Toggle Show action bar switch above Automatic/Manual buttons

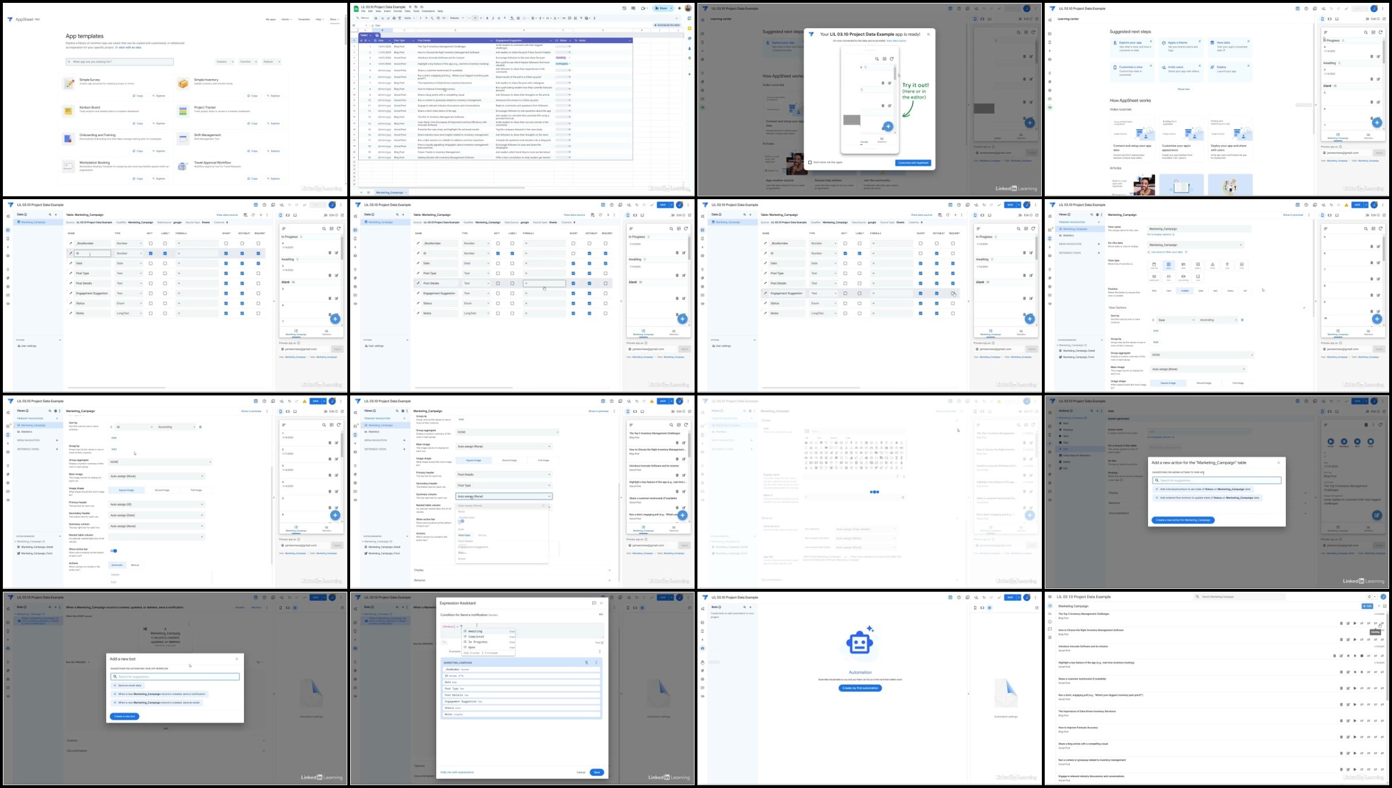[x=114, y=551]
